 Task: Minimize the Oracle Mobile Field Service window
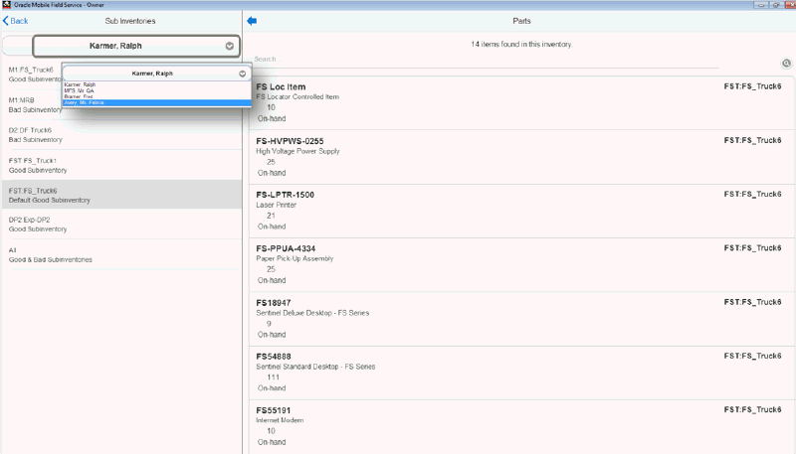point(760,5)
